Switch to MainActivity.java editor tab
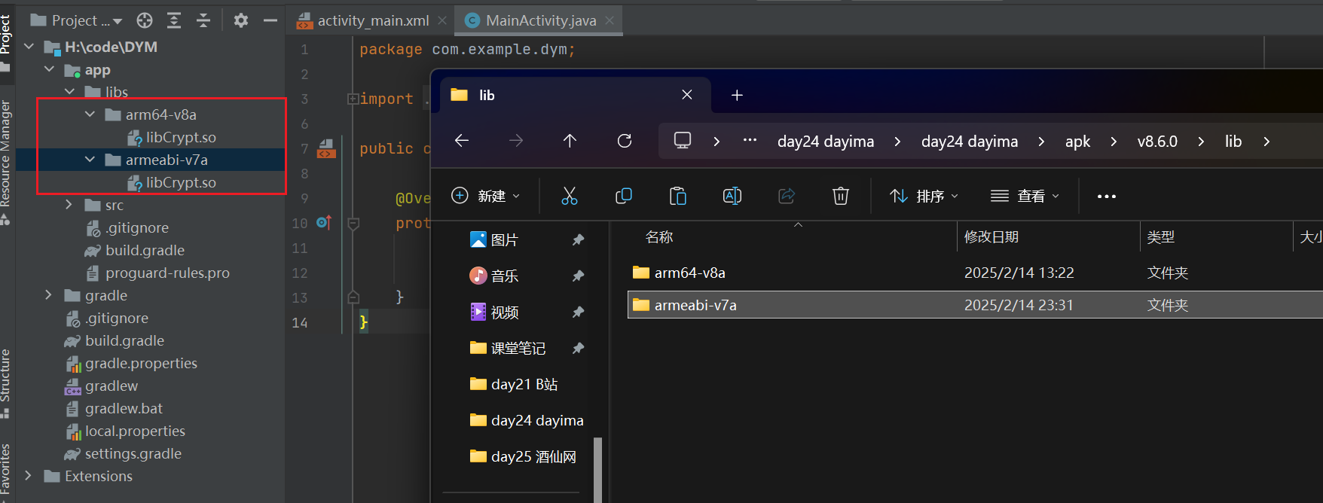 coord(540,20)
